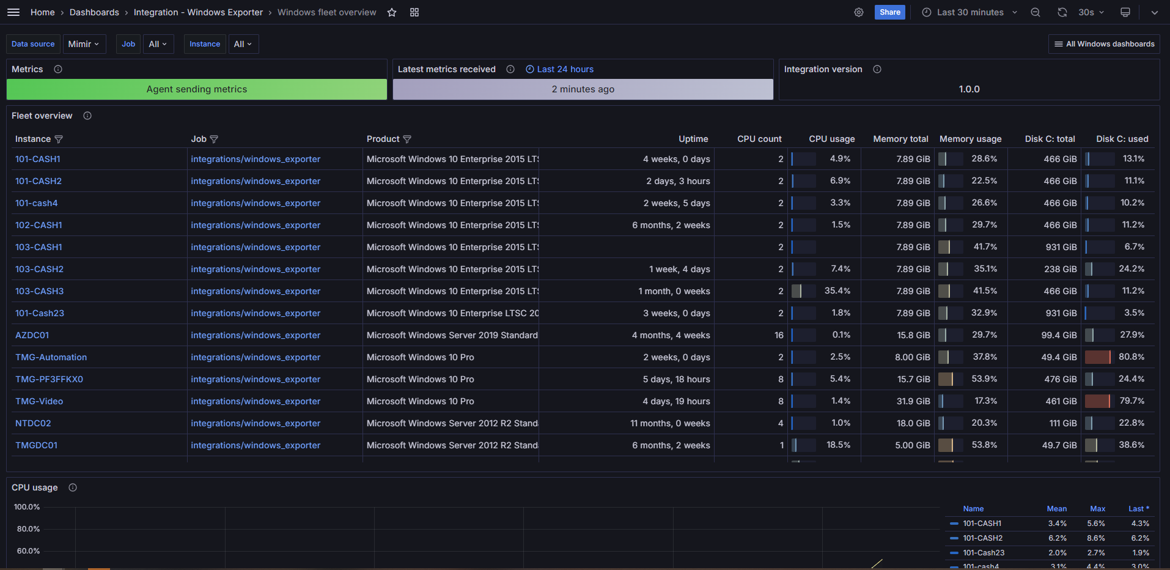Screen dimensions: 1170x570
Task: Click the Share button
Action: [x=889, y=12]
